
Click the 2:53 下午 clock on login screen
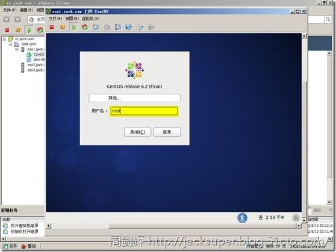(275, 218)
